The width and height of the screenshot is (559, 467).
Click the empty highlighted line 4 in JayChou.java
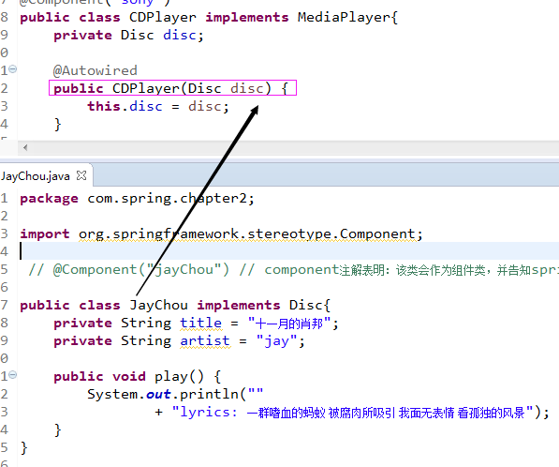[288, 250]
